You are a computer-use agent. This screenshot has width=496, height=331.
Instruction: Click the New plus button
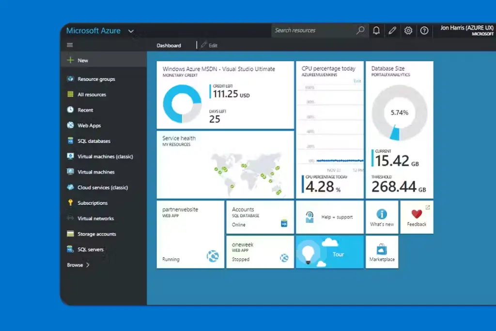pos(71,61)
